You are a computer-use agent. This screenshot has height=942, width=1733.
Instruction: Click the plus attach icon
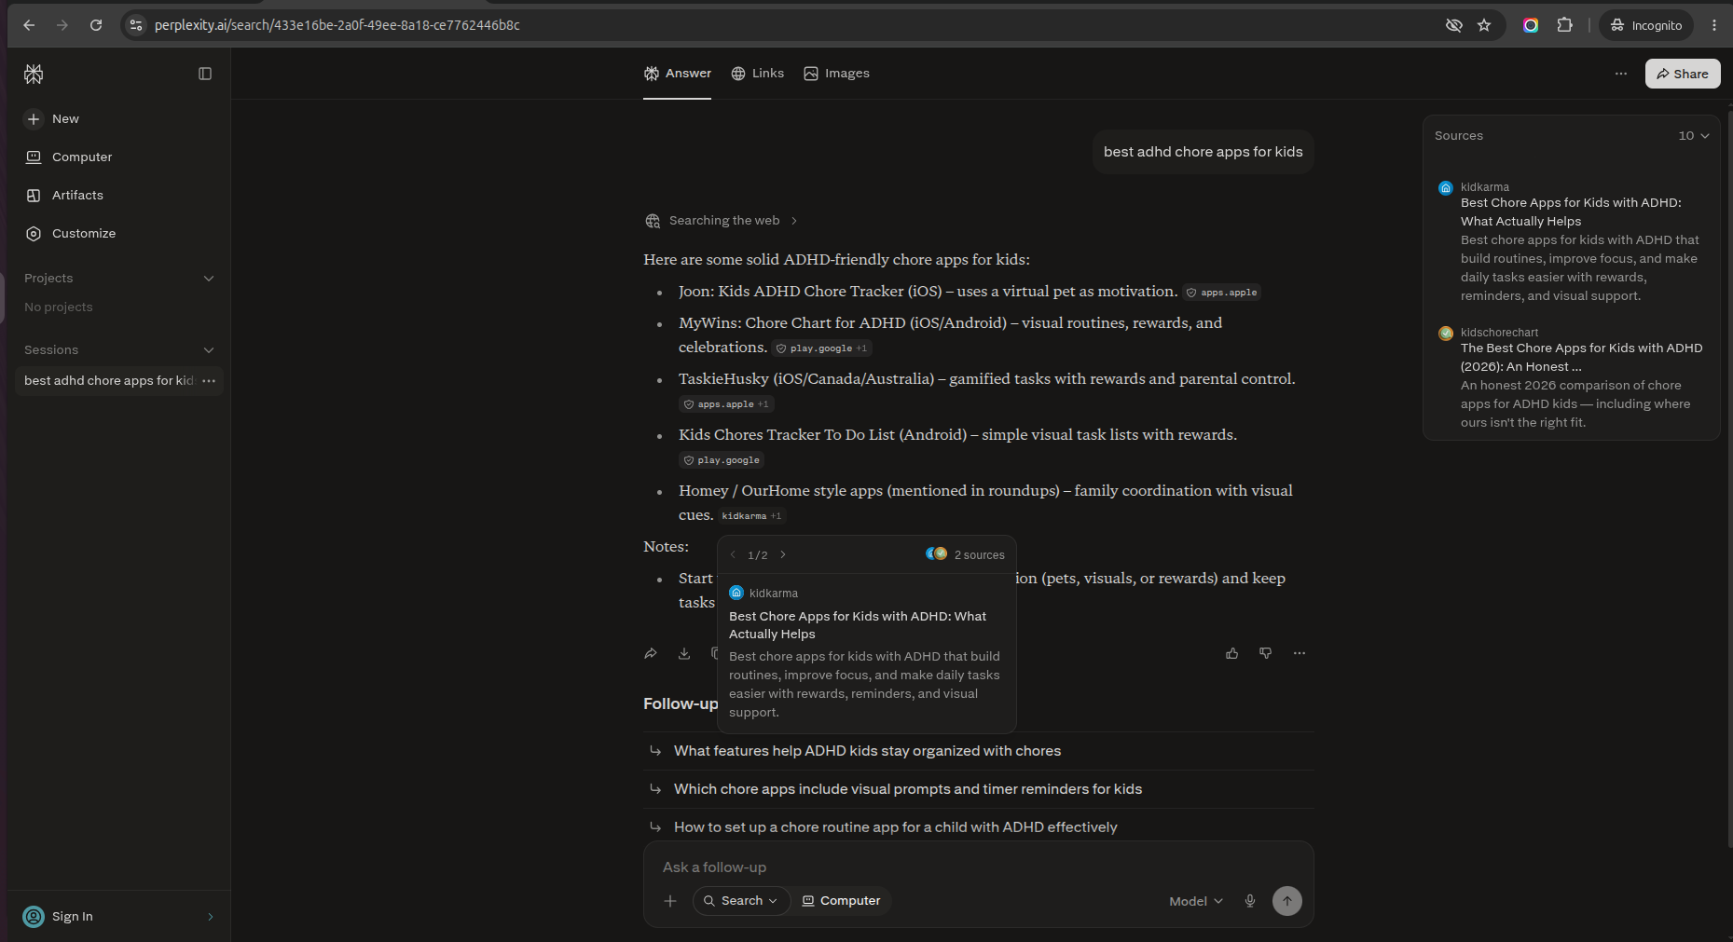click(670, 901)
